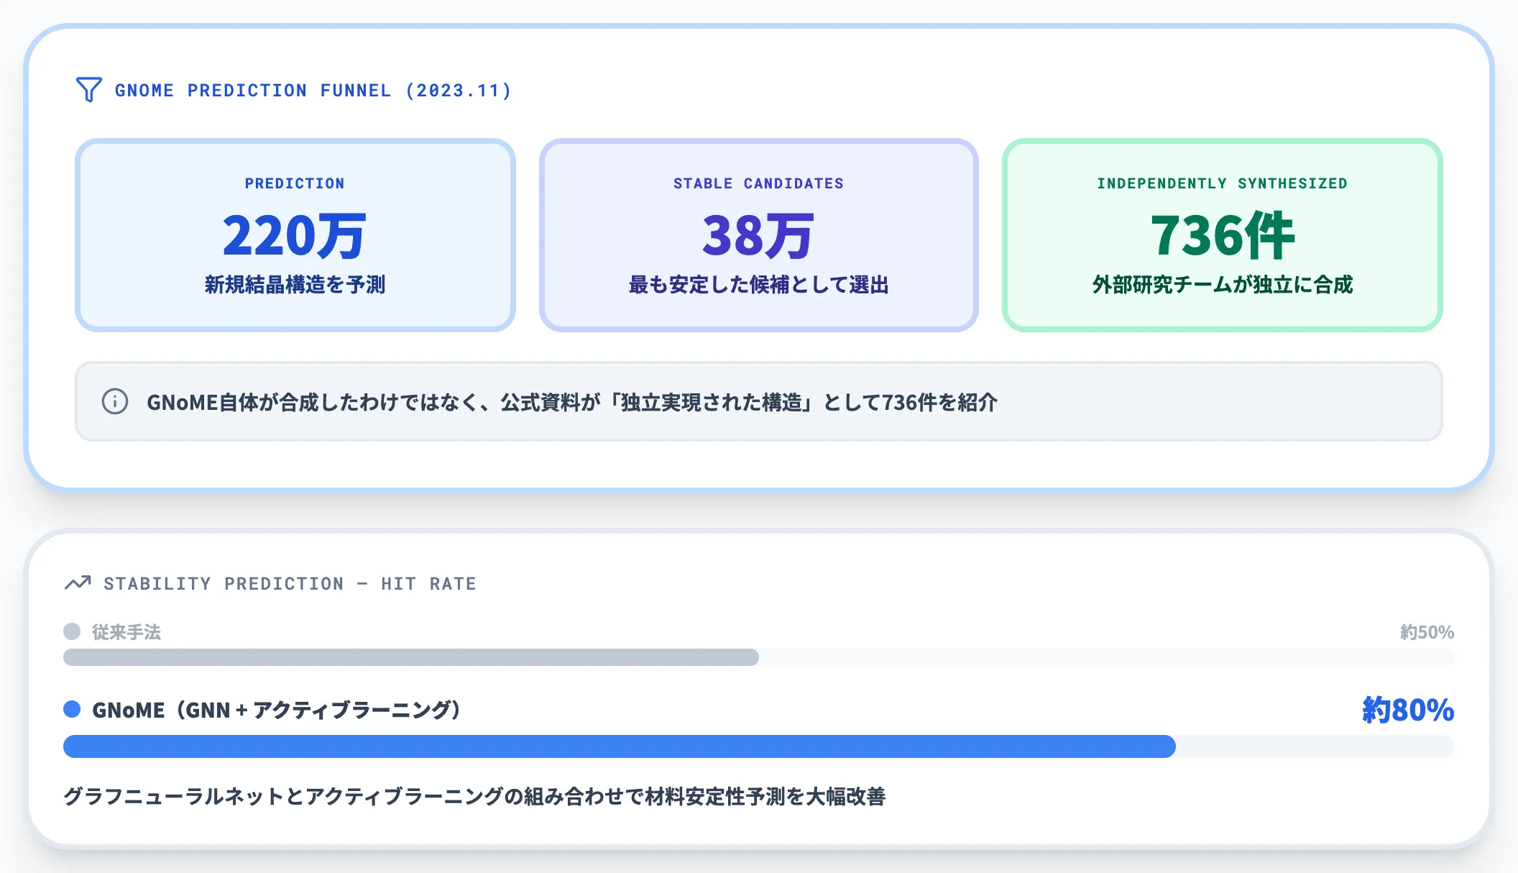The width and height of the screenshot is (1518, 873).
Task: Click the 'STABLE CANDIDATES' label
Action: click(759, 183)
